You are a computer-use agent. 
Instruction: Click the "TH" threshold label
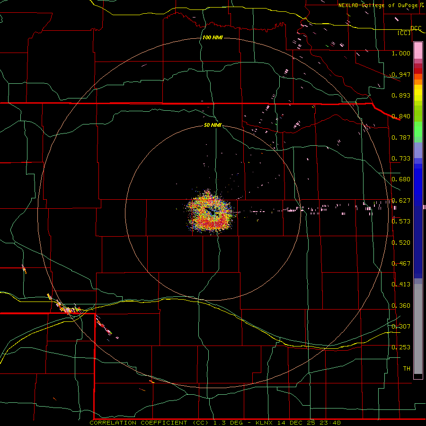tap(407, 368)
